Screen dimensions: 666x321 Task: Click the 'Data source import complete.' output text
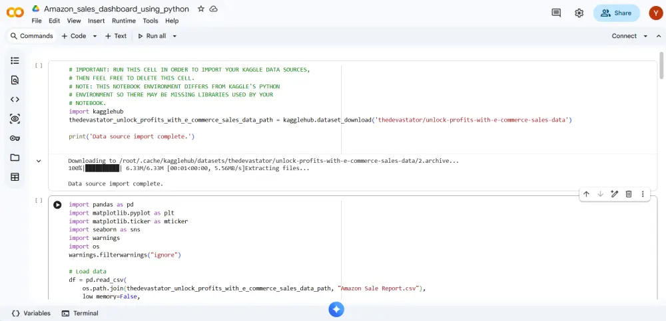click(x=115, y=184)
